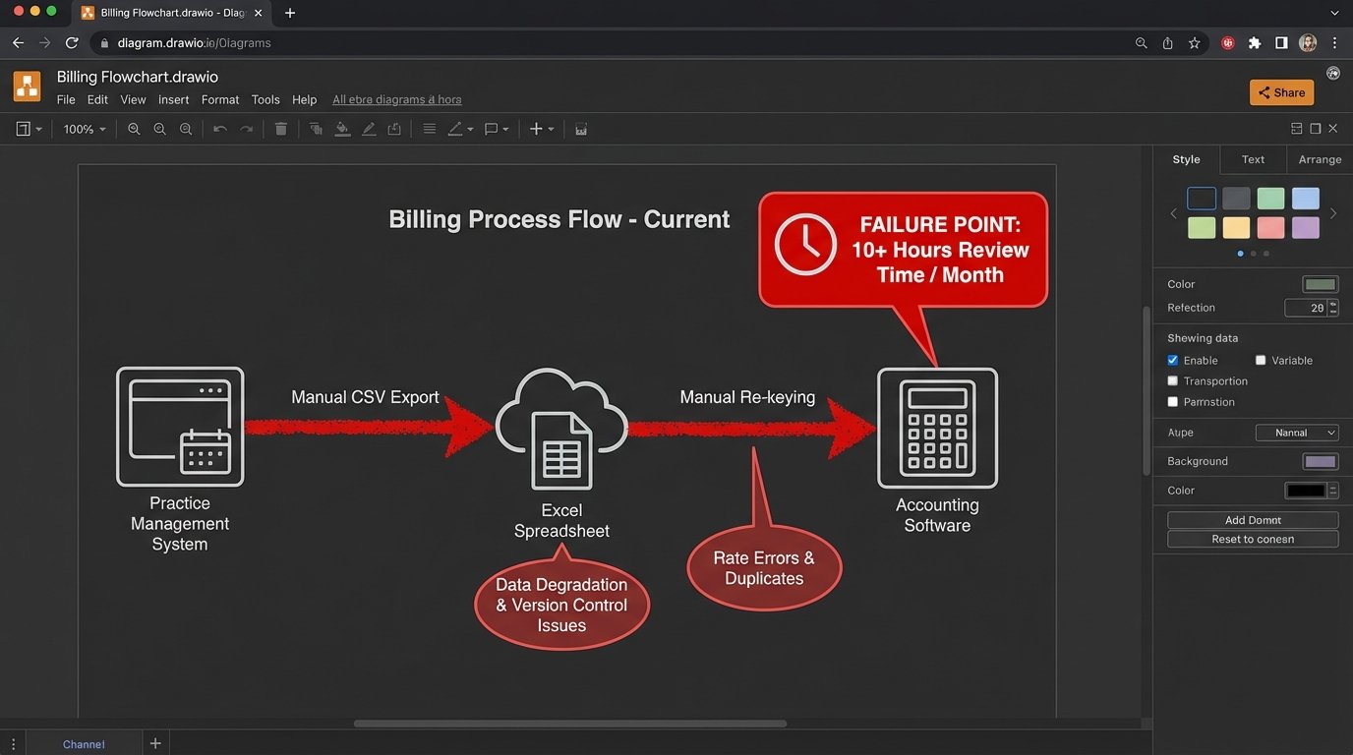The image size is (1353, 755).
Task: Click the orange Share button
Action: (x=1280, y=91)
